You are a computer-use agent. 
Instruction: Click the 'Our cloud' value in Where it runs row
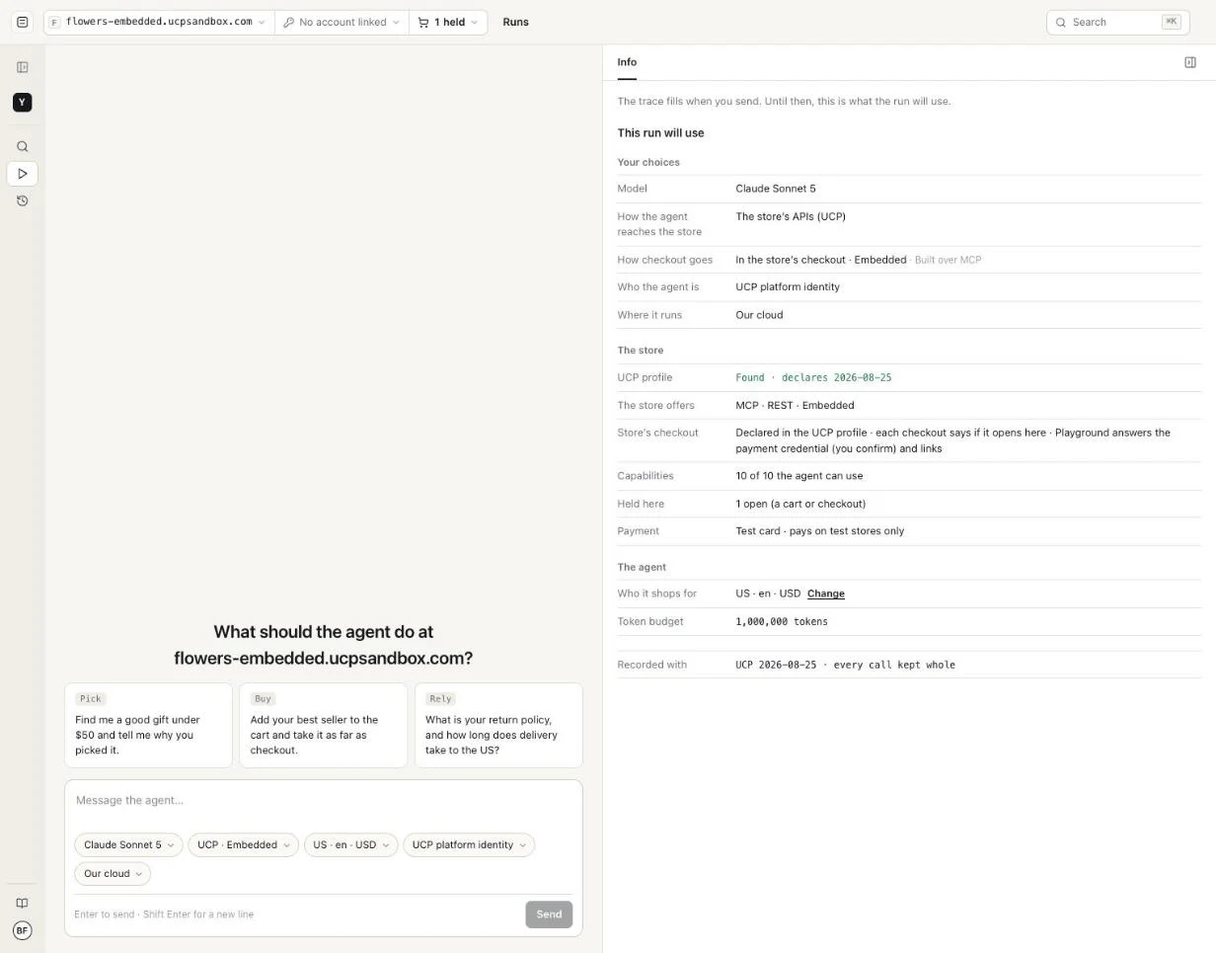(x=759, y=315)
